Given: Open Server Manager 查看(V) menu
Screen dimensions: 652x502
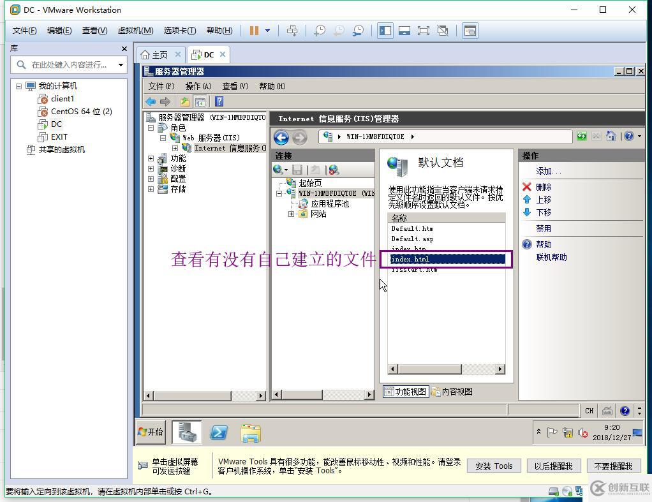Looking at the screenshot, I should 235,86.
